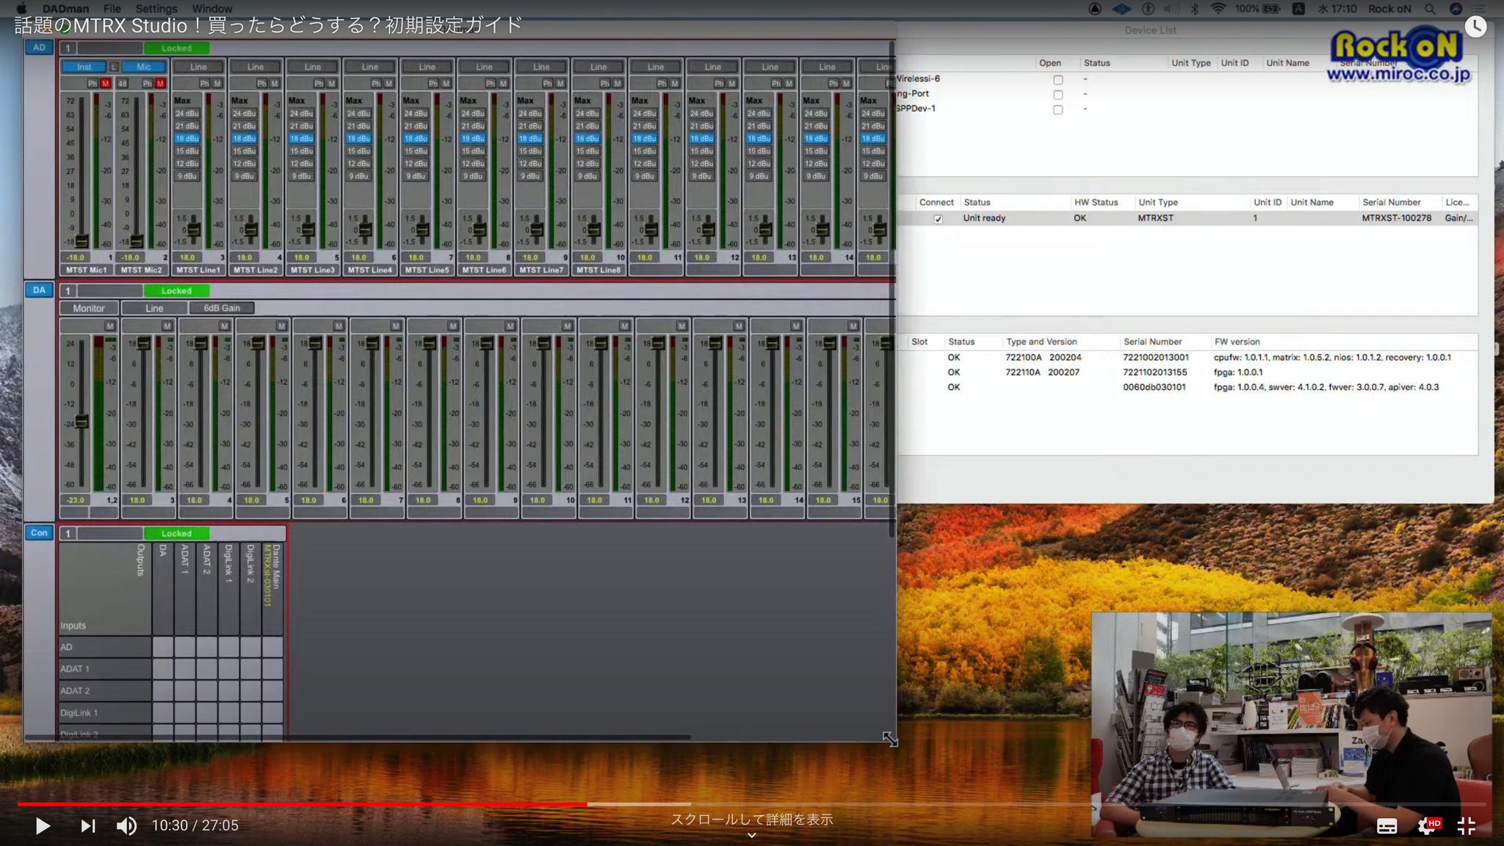
Task: Select the DA section button
Action: point(39,290)
